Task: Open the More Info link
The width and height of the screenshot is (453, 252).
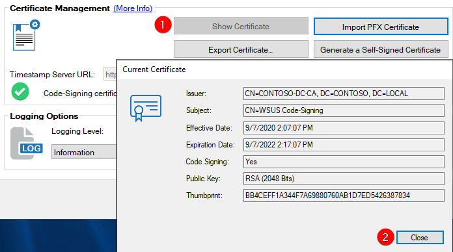Action: pos(133,8)
